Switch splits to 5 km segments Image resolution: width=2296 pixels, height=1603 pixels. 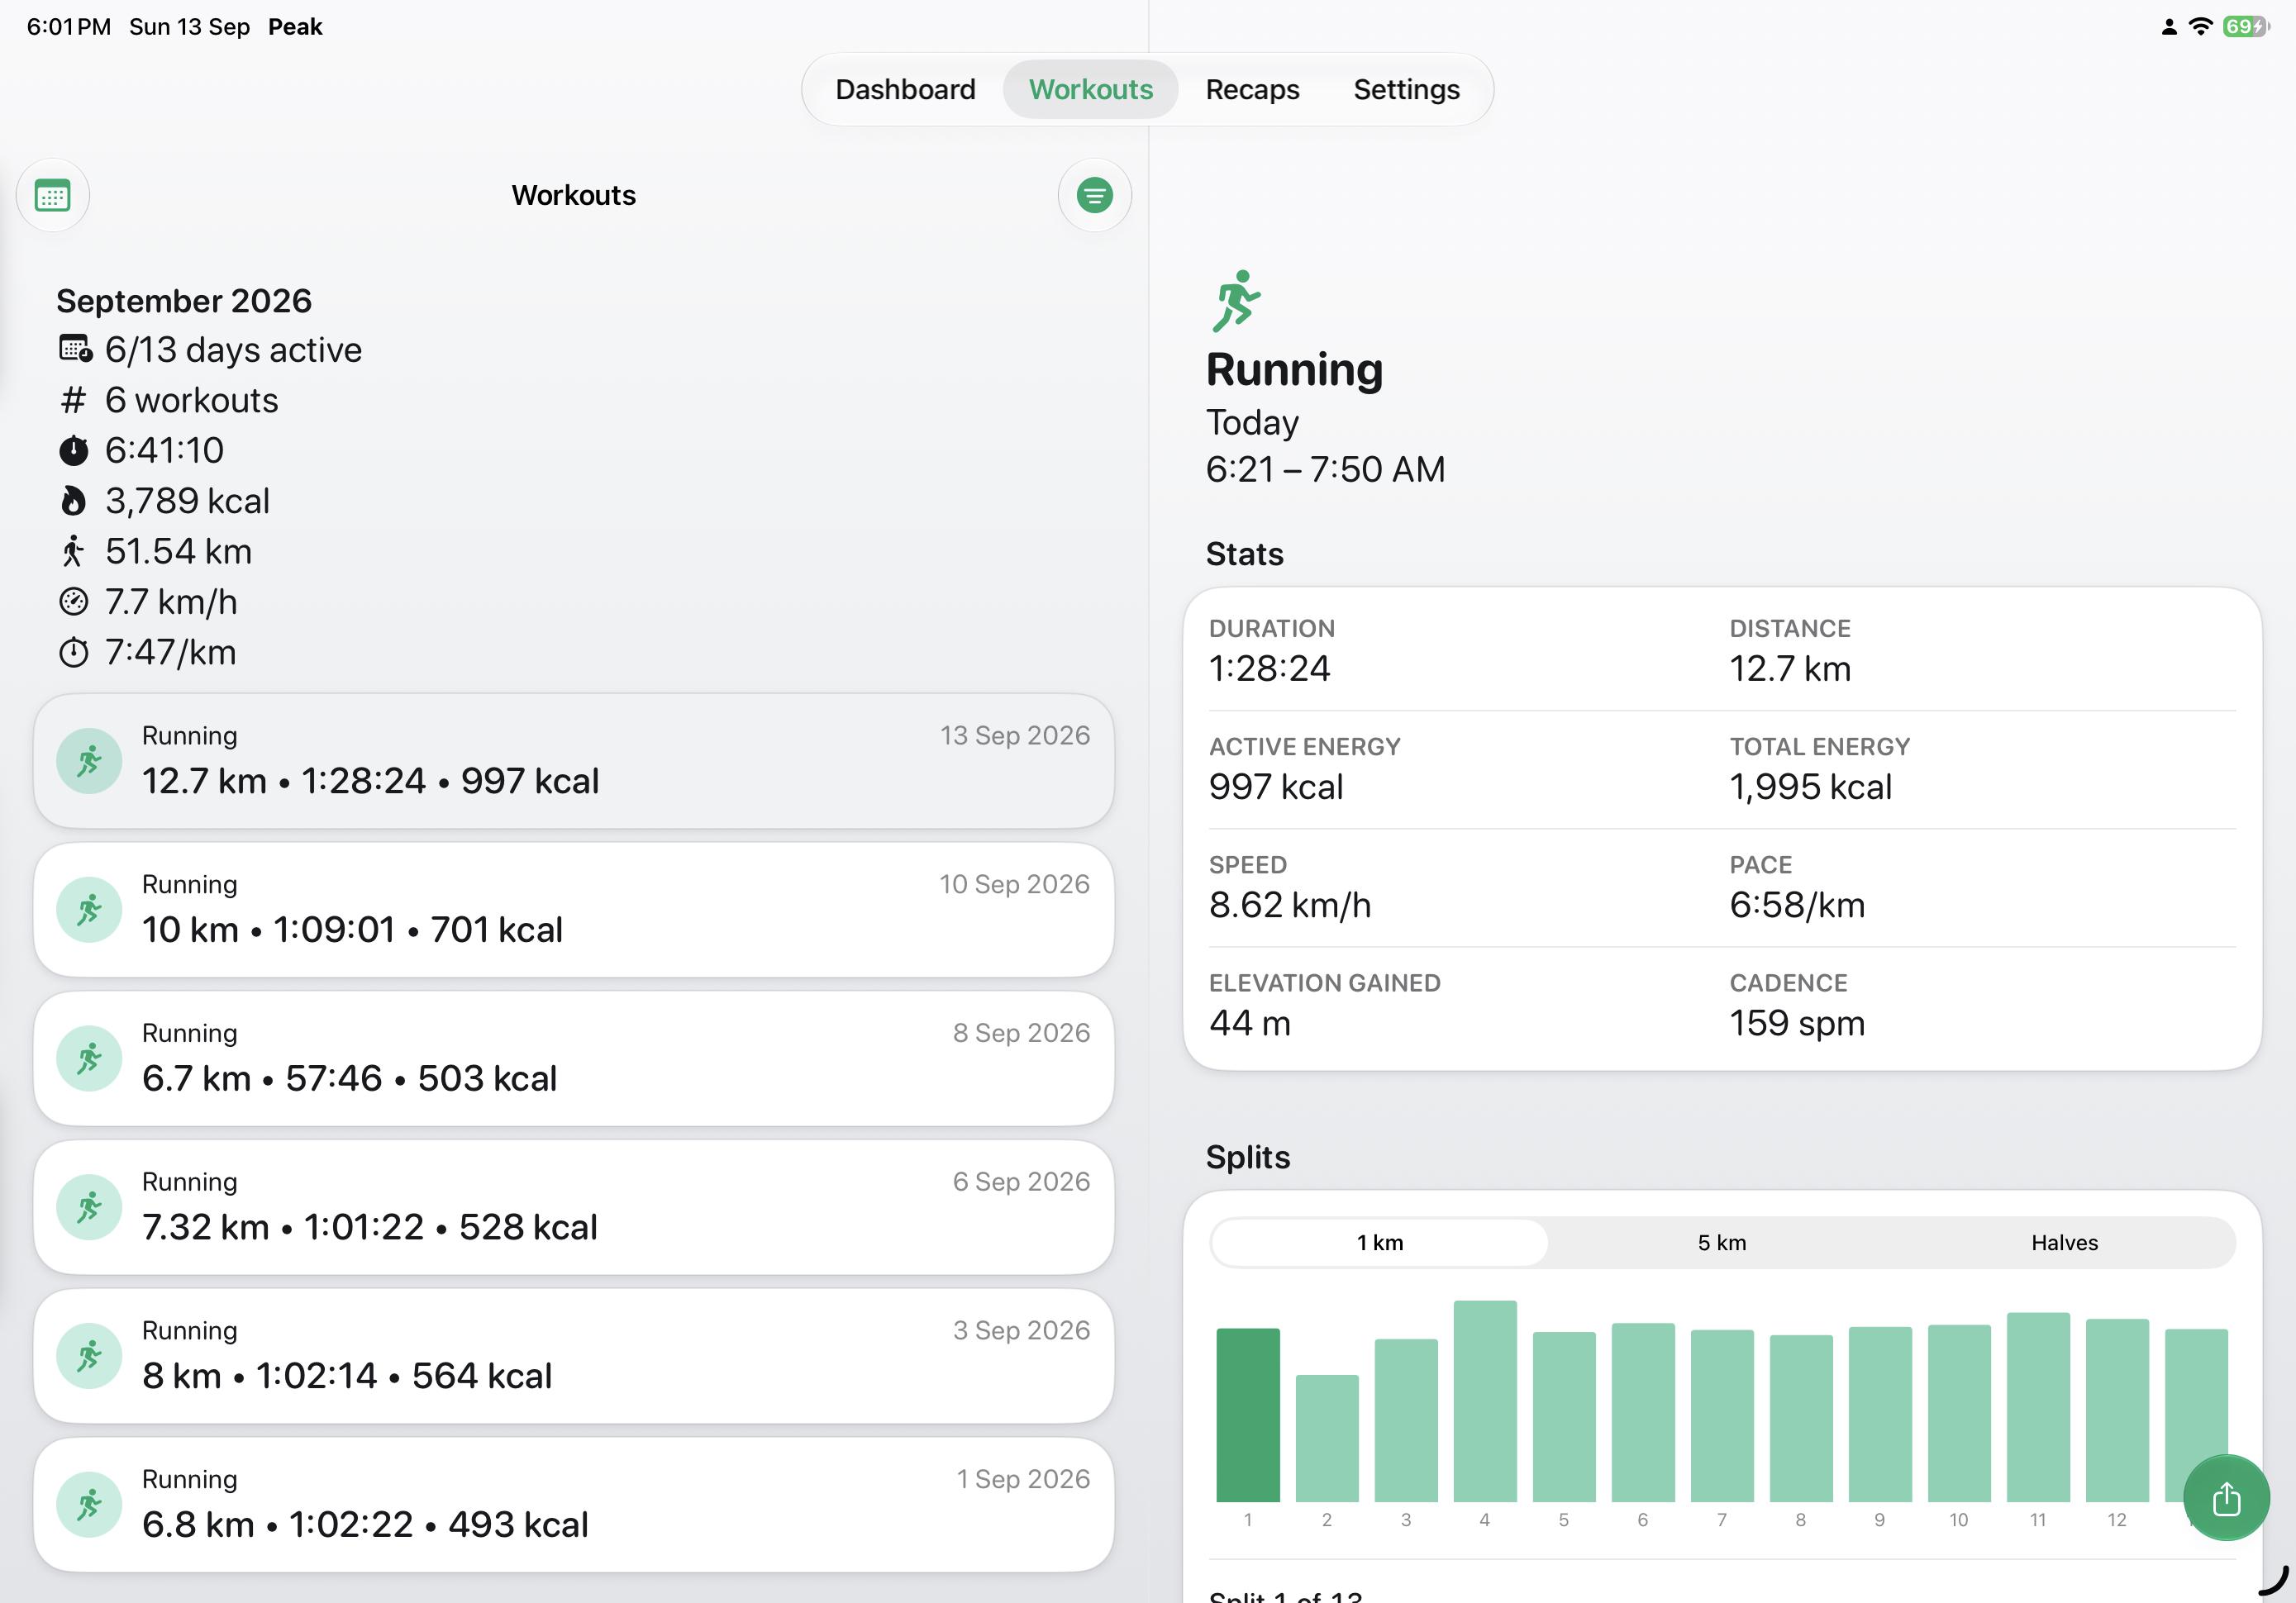(x=1721, y=1242)
